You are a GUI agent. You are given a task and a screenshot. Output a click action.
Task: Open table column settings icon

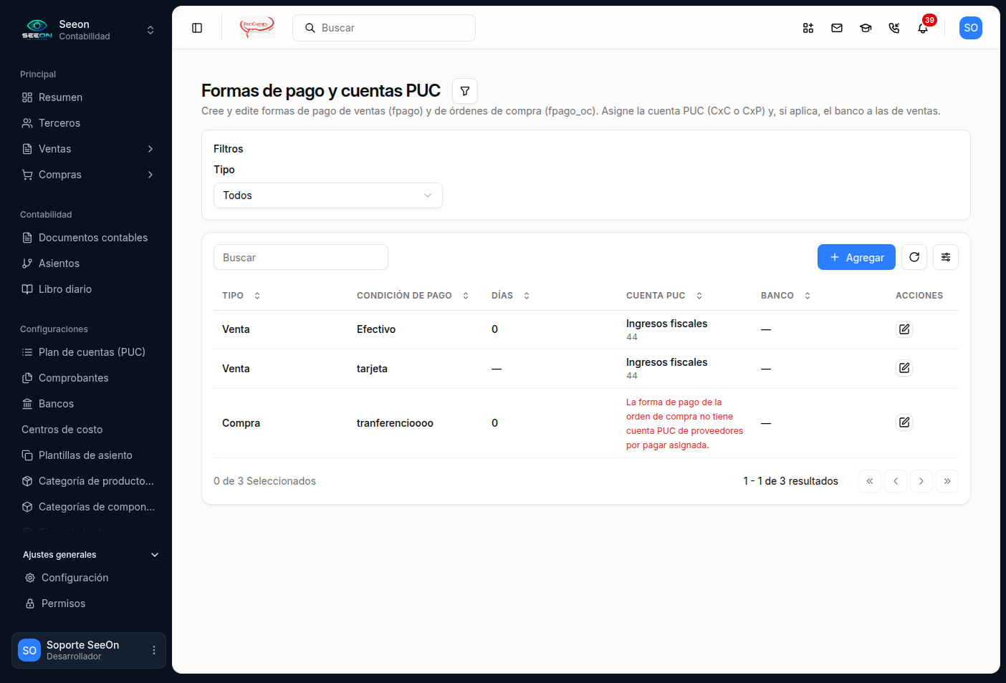pos(946,257)
